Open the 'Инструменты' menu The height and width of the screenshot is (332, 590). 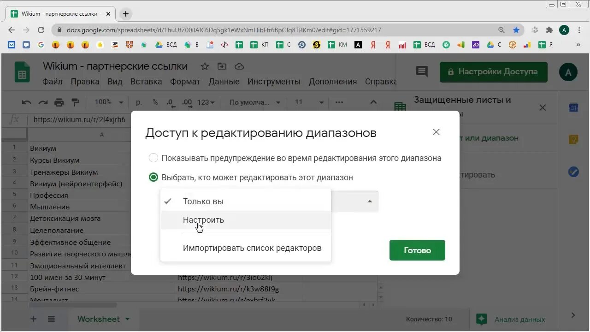[274, 82]
